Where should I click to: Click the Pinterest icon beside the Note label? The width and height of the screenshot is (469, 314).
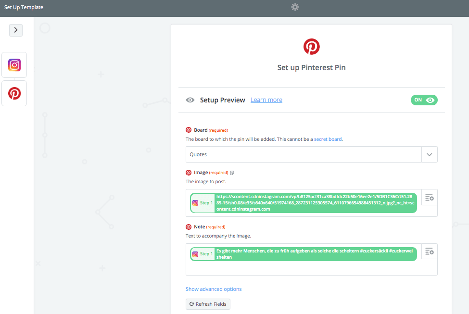(188, 226)
